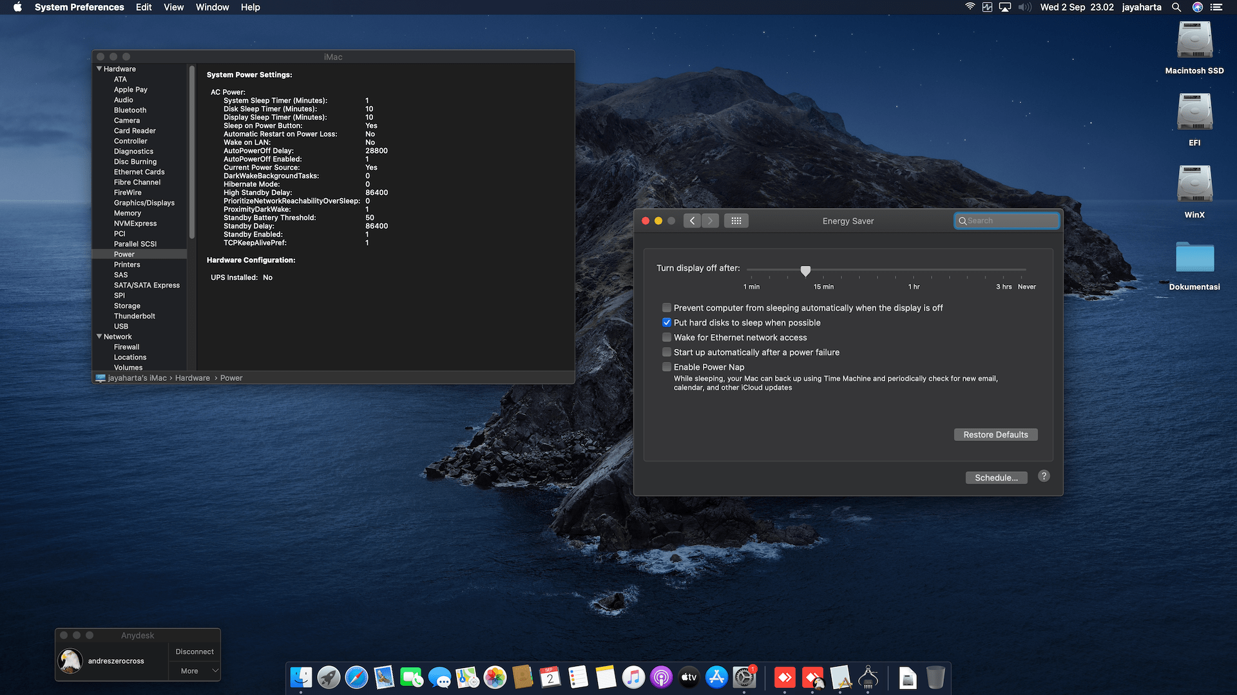Image resolution: width=1237 pixels, height=695 pixels.
Task: Click the help question mark in Energy Saver
Action: [1044, 476]
